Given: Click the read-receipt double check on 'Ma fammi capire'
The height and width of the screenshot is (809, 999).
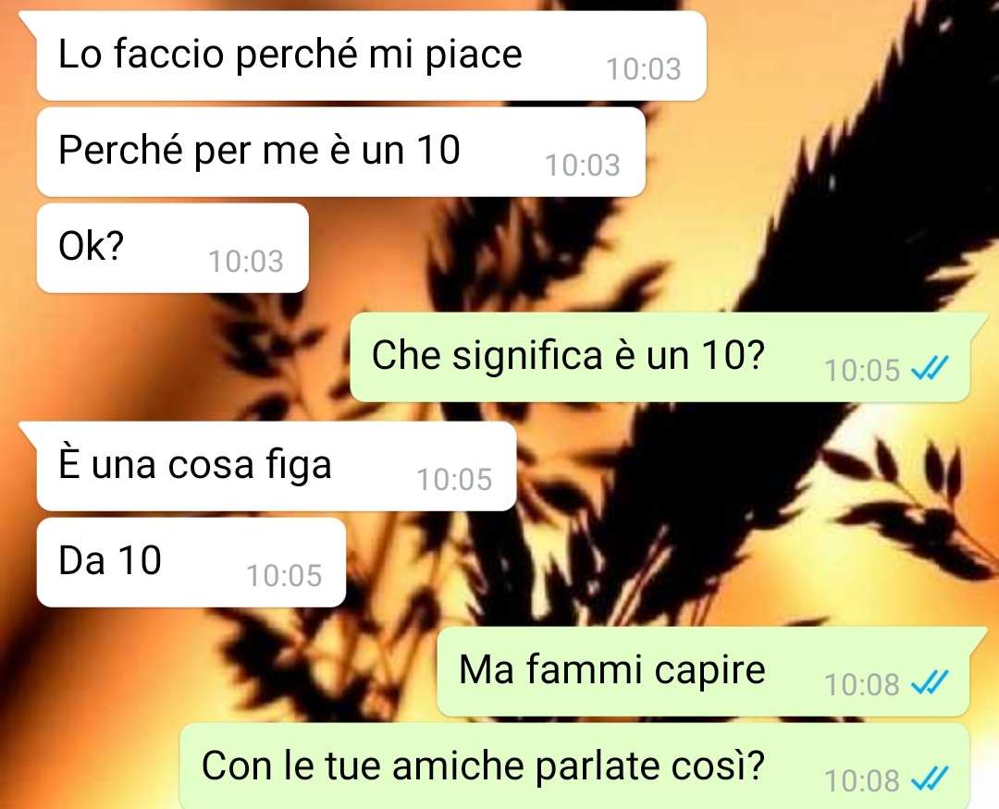Looking at the screenshot, I should coord(930,682).
